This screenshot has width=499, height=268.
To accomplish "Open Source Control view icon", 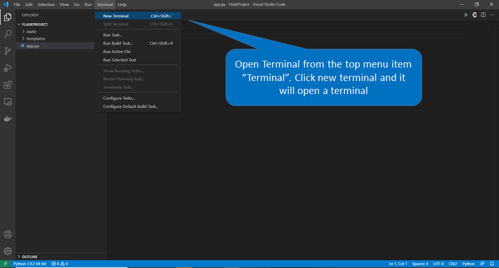I will click(x=8, y=51).
